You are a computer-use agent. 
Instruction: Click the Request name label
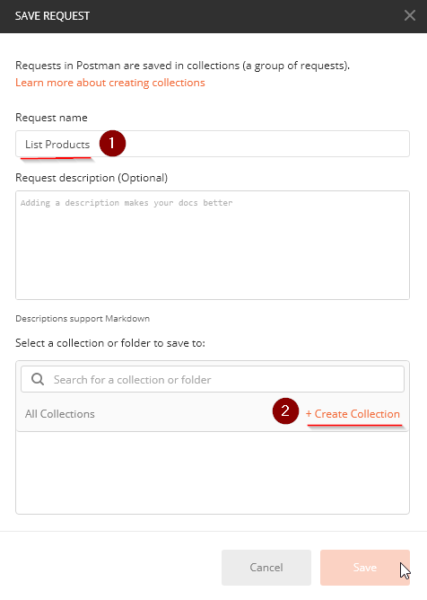coord(51,118)
